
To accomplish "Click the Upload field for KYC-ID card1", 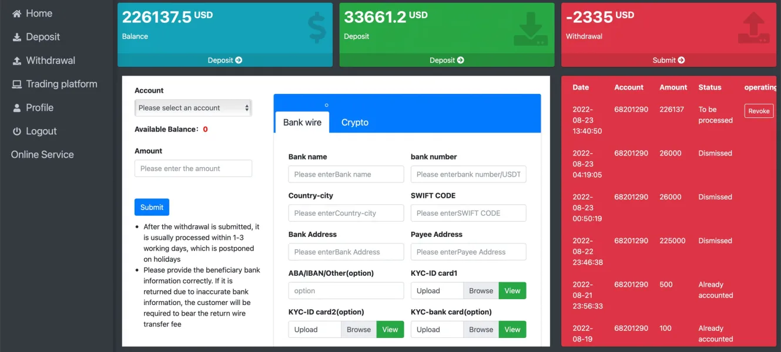I will [437, 290].
